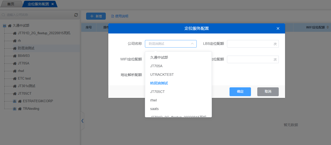Open the 公司名称 dropdown field
The height and width of the screenshot is (145, 331).
[171, 44]
